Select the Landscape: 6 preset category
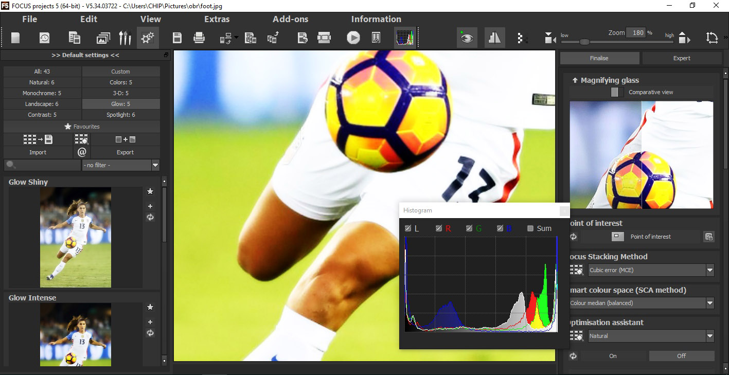 tap(42, 104)
